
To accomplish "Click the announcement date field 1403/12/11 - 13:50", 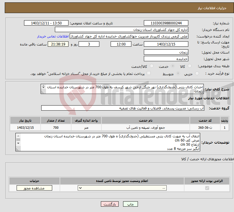I will [46, 23].
